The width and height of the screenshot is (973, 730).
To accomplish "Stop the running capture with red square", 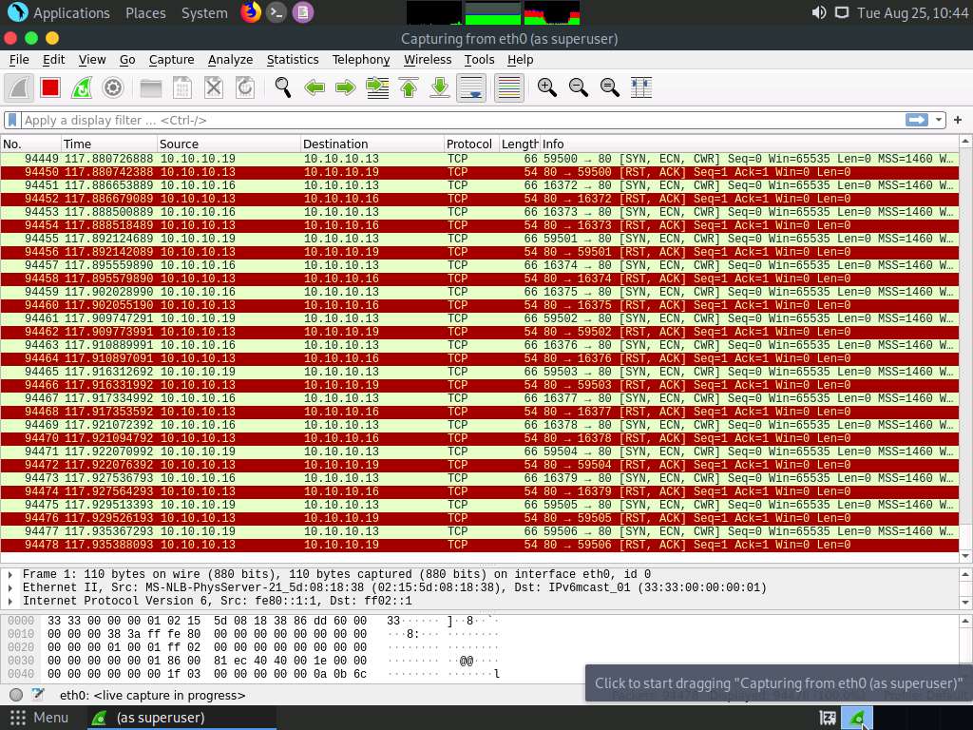I will pos(50,87).
